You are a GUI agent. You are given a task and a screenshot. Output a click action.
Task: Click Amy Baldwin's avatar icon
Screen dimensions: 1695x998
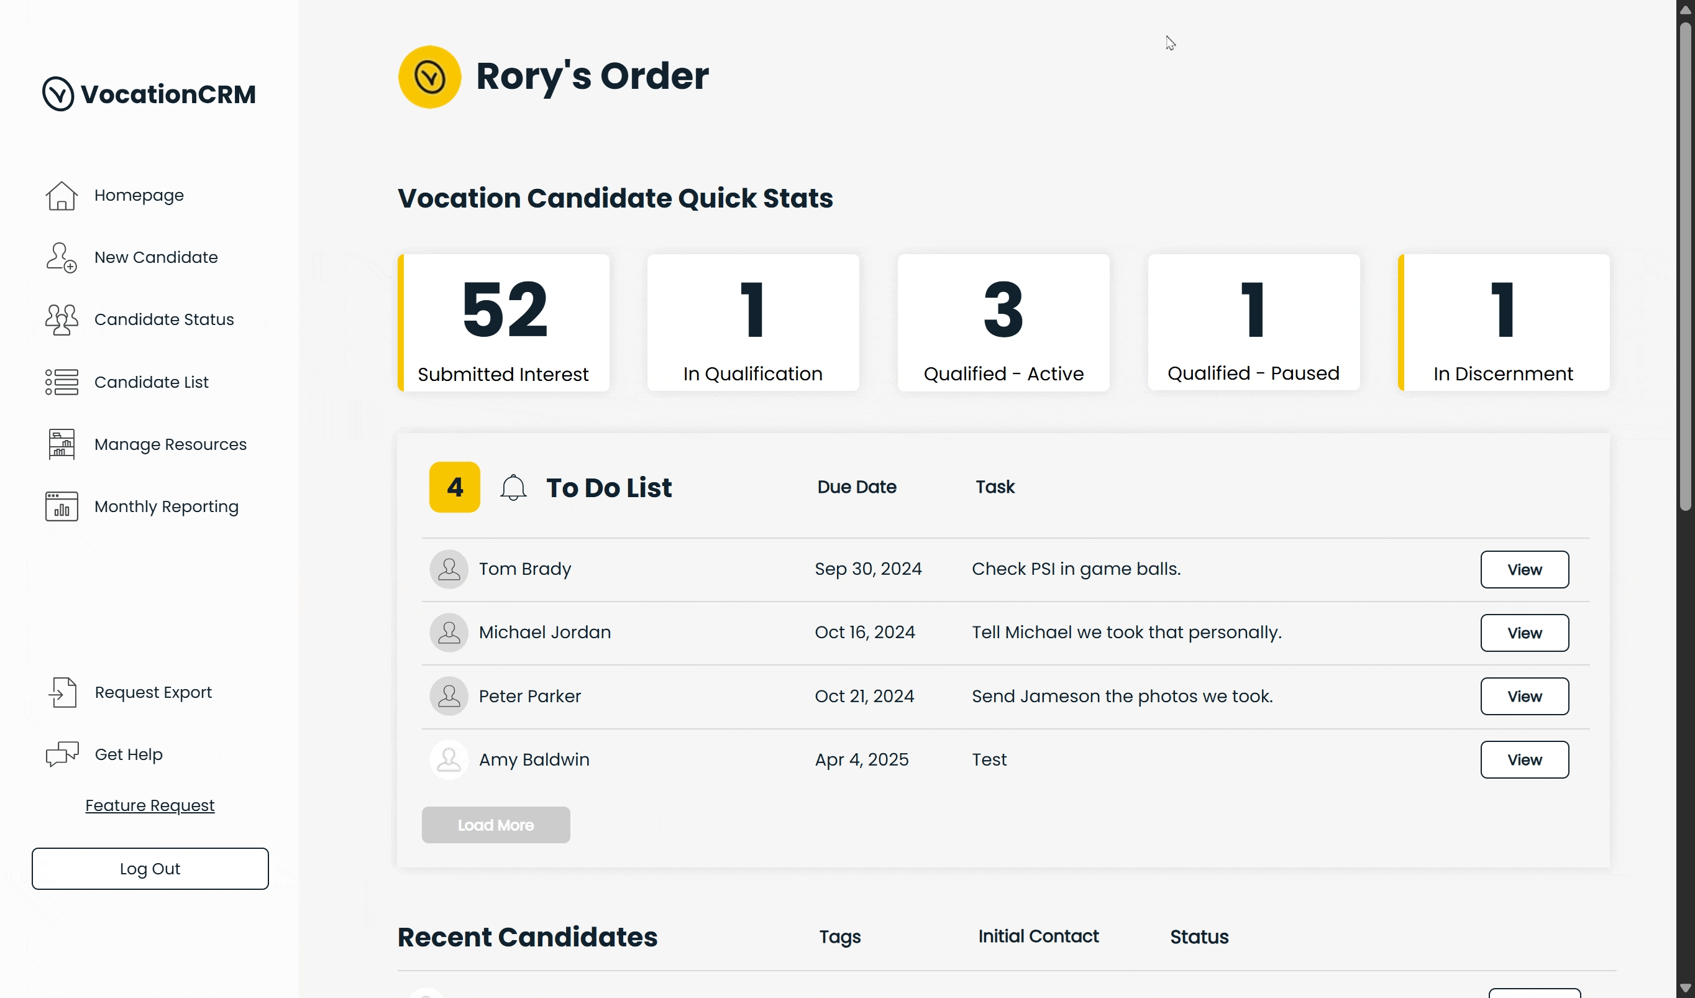pyautogui.click(x=449, y=759)
